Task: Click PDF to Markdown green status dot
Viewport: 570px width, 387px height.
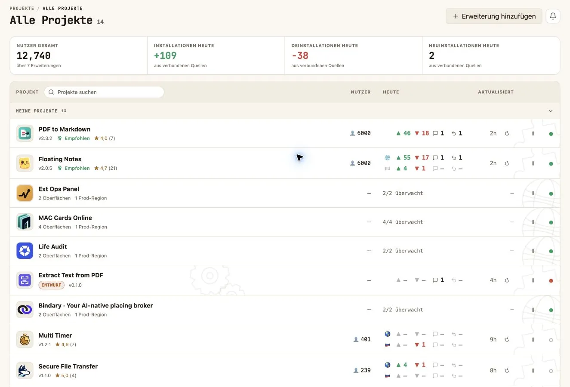Action: (x=551, y=134)
